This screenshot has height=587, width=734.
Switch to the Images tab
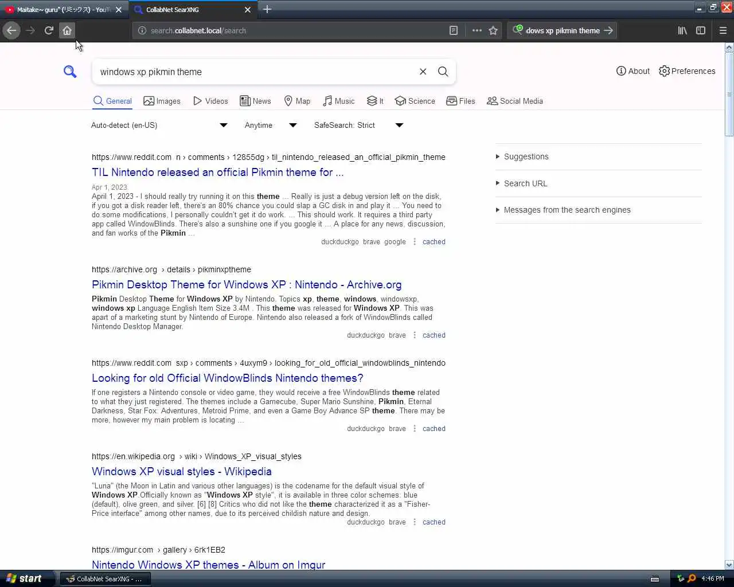(x=162, y=101)
